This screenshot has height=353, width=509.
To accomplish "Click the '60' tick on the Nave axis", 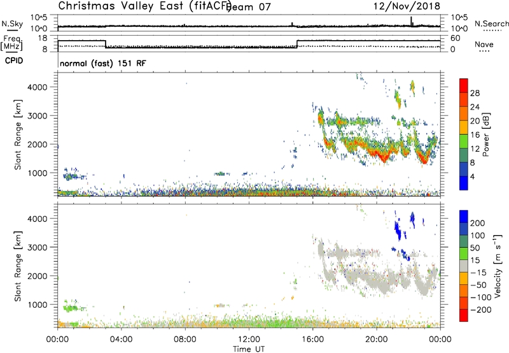I will pyautogui.click(x=456, y=38).
